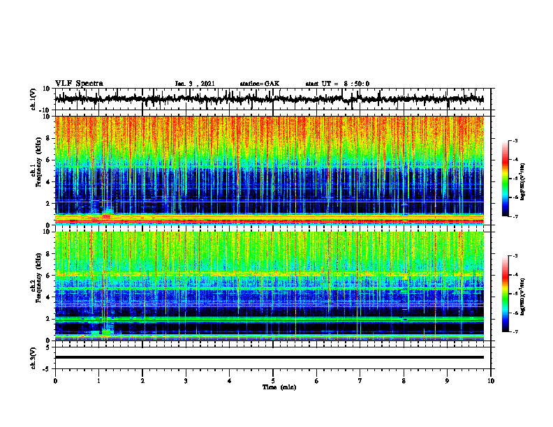The width and height of the screenshot is (553, 427).
Task: Click the "-3" label on ch.1 color bar
Action: click(515, 140)
